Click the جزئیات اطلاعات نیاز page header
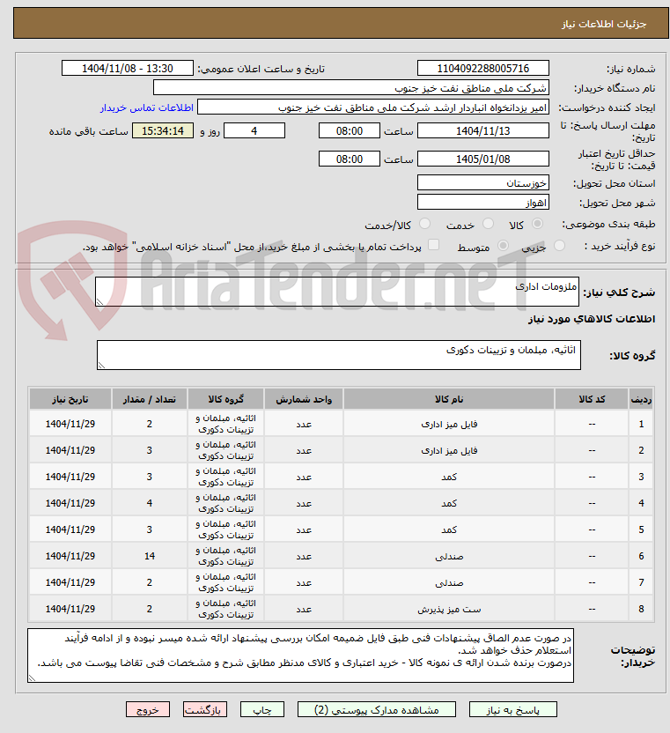Image resolution: width=670 pixels, height=733 pixels. (x=604, y=24)
